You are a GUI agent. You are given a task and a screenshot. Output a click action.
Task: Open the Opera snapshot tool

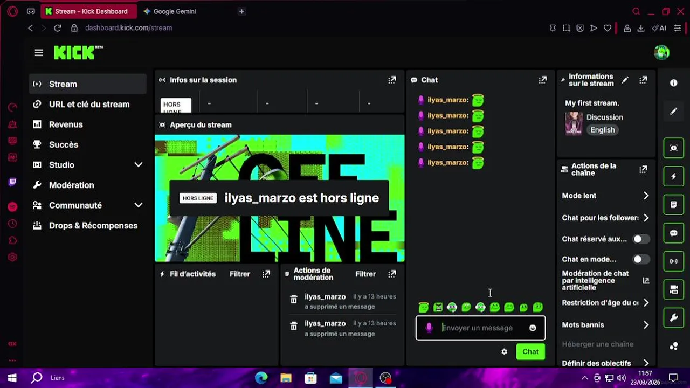click(566, 28)
